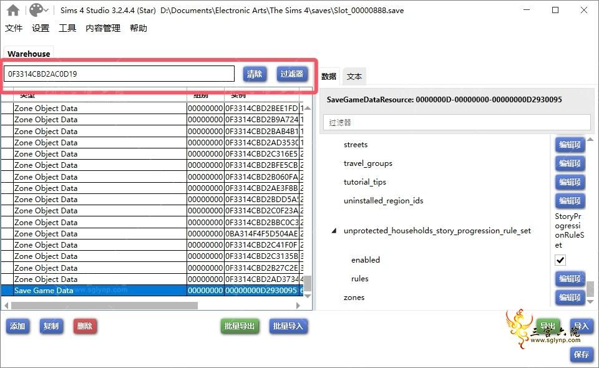Select row with instance 0F3314CBD2B27C2E
The image size is (599, 368).
(x=152, y=268)
